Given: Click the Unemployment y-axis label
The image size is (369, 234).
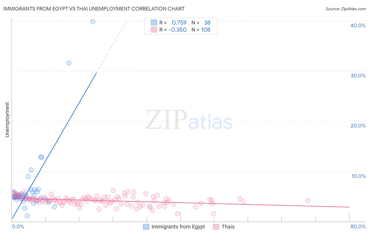Looking at the screenshot, I should (7, 120).
